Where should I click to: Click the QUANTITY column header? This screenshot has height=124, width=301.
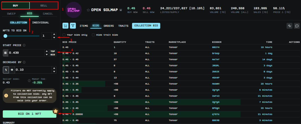coord(120,42)
